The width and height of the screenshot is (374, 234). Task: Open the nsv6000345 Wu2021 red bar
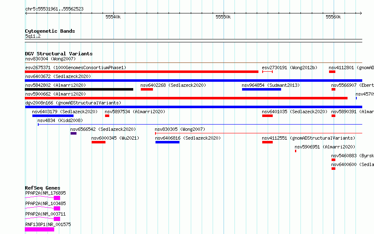coord(98,142)
